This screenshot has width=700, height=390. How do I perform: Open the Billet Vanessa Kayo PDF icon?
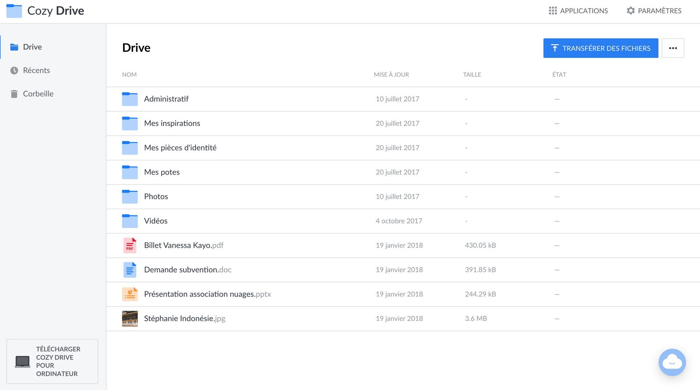(130, 245)
